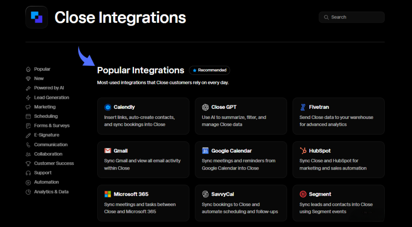Open the Gmail integration title
The height and width of the screenshot is (227, 412).
pyautogui.click(x=121, y=151)
